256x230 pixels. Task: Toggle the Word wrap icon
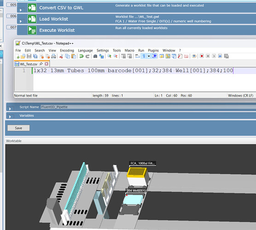click(x=137, y=56)
